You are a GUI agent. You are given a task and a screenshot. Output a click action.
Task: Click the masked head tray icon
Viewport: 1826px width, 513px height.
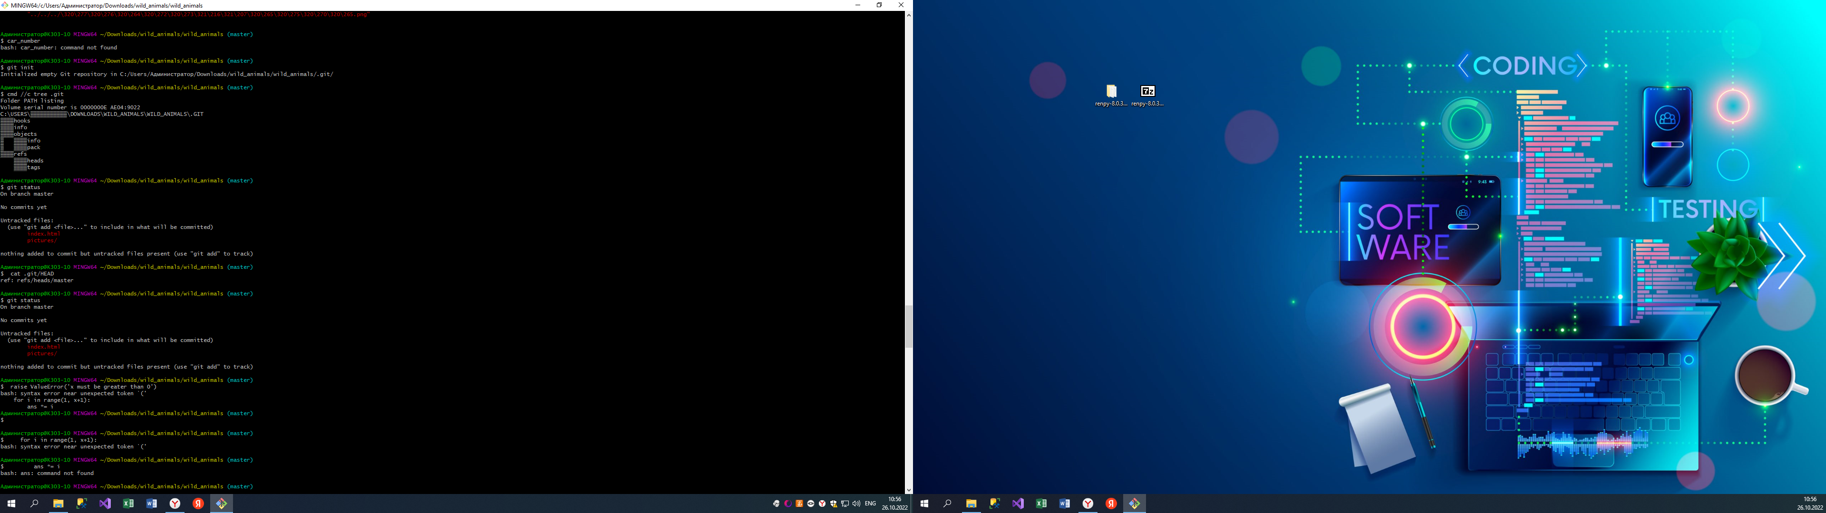(x=777, y=504)
